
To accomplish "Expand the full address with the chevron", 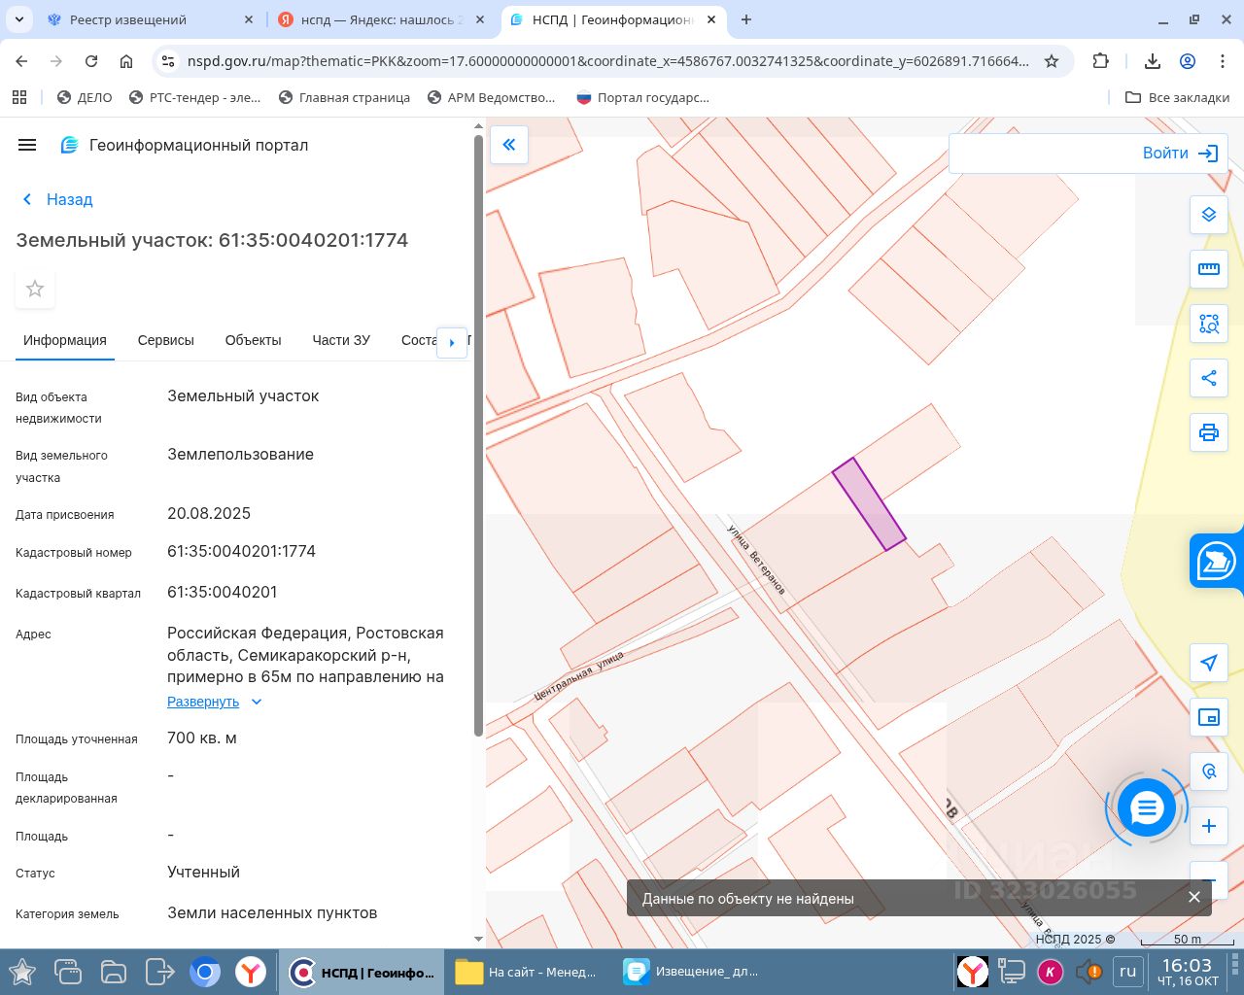I will [257, 702].
